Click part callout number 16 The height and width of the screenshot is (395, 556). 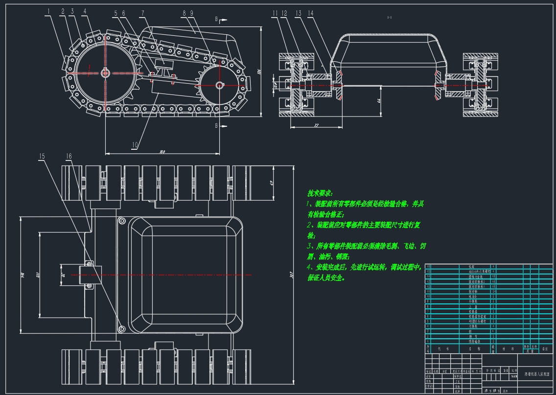pyautogui.click(x=69, y=156)
